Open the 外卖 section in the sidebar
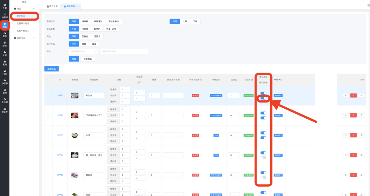 coord(4,6)
